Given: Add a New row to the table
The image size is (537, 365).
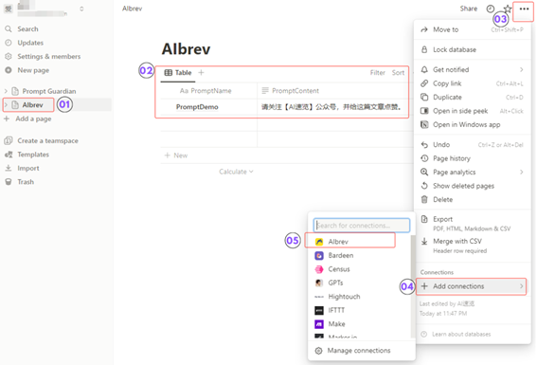Looking at the screenshot, I should pyautogui.click(x=176, y=155).
